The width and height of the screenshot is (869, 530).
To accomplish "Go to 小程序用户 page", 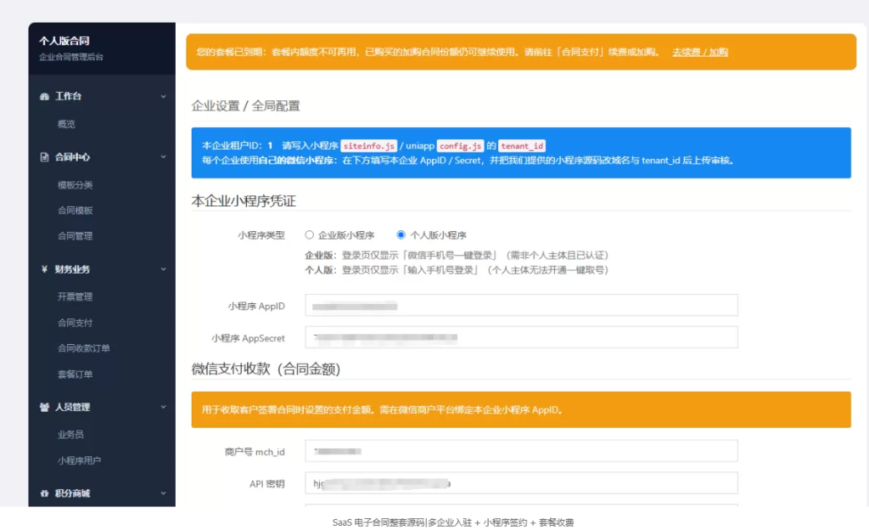I will [79, 460].
